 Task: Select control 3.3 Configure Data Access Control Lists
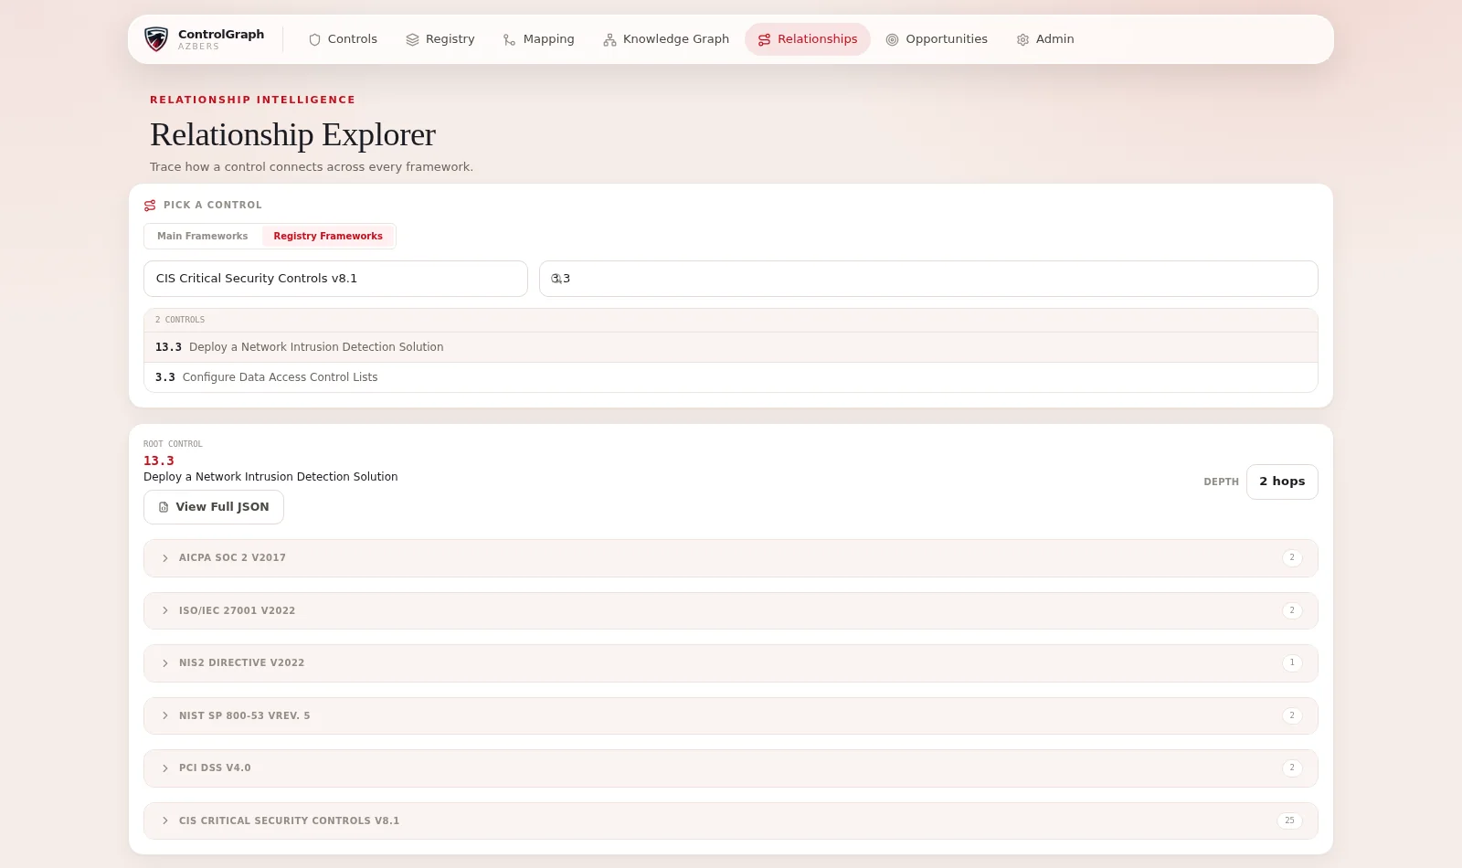pyautogui.click(x=731, y=377)
